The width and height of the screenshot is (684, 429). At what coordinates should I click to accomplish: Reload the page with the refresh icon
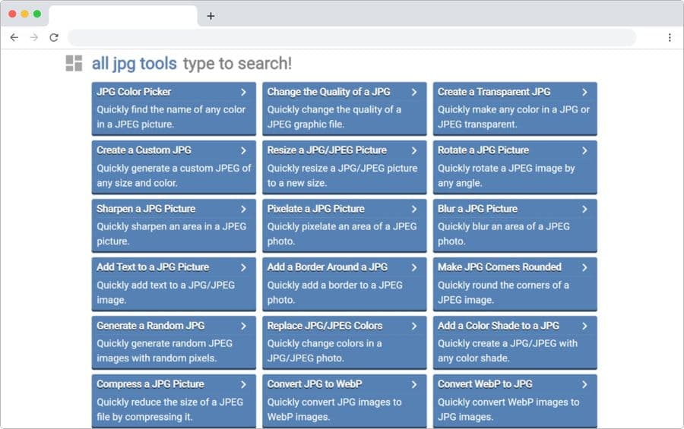[54, 37]
